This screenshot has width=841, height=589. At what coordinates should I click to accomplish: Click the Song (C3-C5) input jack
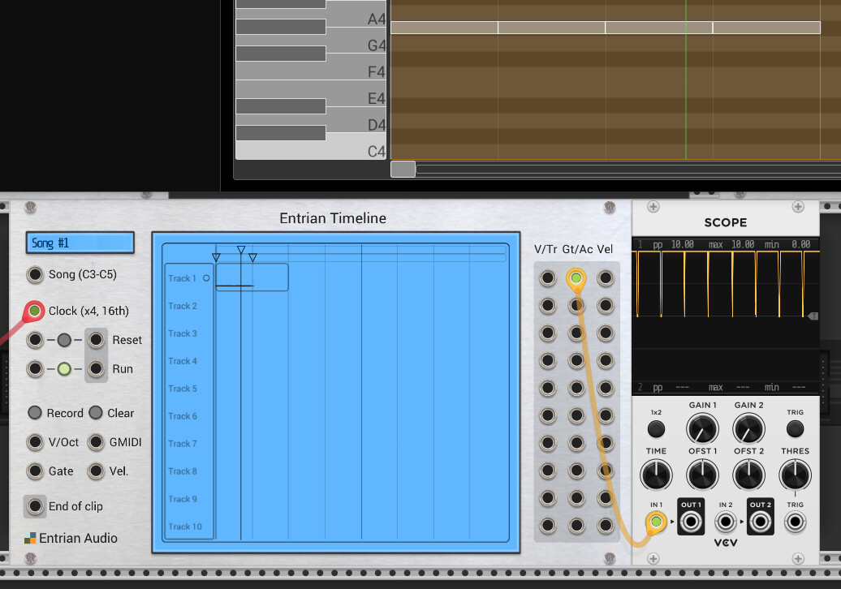click(35, 274)
